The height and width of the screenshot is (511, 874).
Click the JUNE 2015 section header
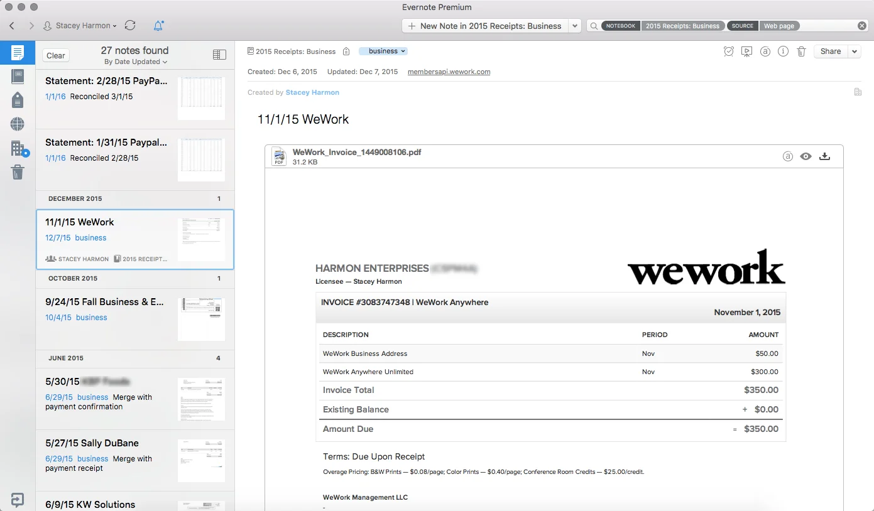[x=135, y=358]
